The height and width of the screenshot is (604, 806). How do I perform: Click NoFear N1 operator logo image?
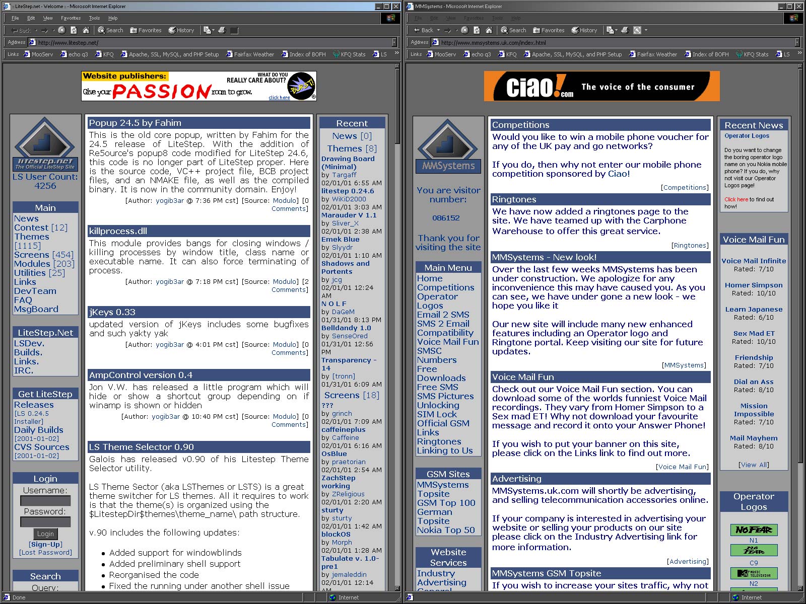point(754,530)
